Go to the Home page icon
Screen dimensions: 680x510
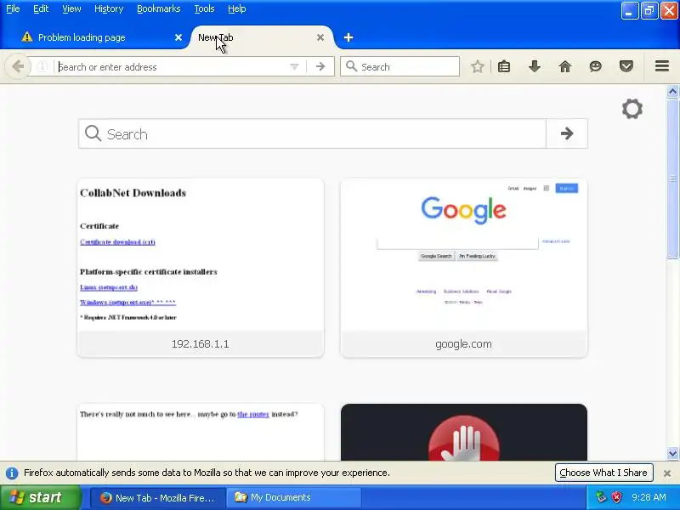point(565,66)
